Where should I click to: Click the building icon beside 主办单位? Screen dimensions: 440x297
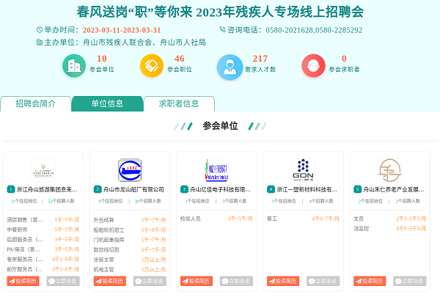40,42
